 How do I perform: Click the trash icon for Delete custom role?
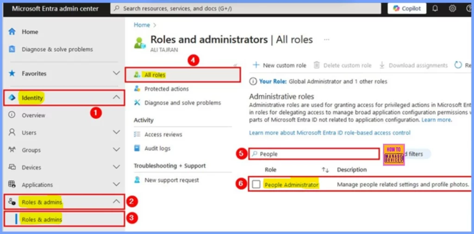[317, 65]
